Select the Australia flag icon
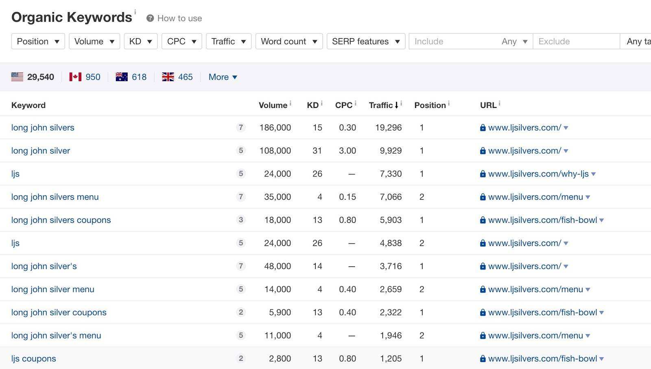 point(122,77)
